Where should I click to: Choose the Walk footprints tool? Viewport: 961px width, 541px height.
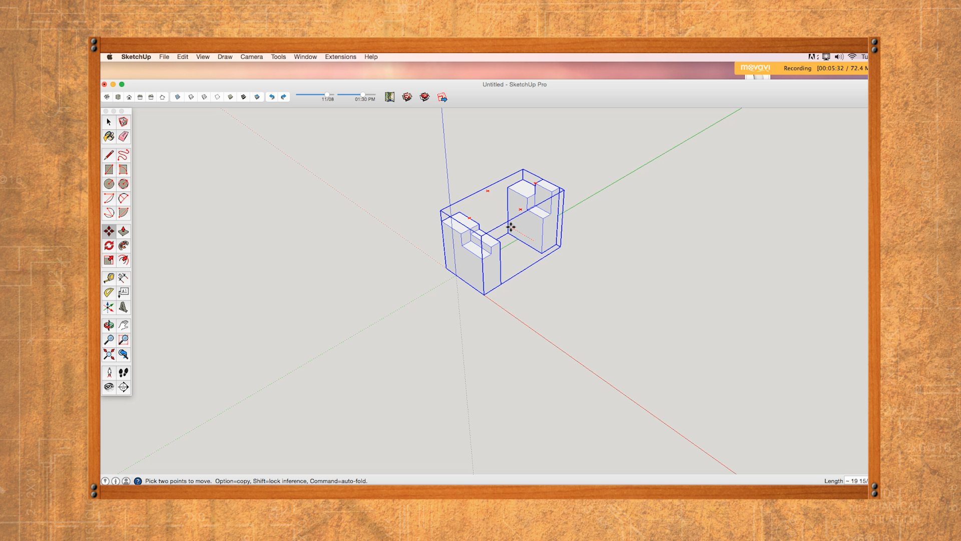pos(123,373)
